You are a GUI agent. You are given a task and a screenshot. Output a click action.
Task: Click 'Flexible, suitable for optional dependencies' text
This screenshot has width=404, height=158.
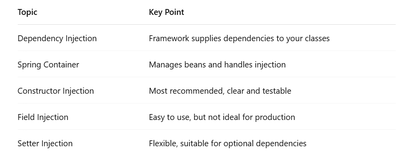[x=228, y=143]
